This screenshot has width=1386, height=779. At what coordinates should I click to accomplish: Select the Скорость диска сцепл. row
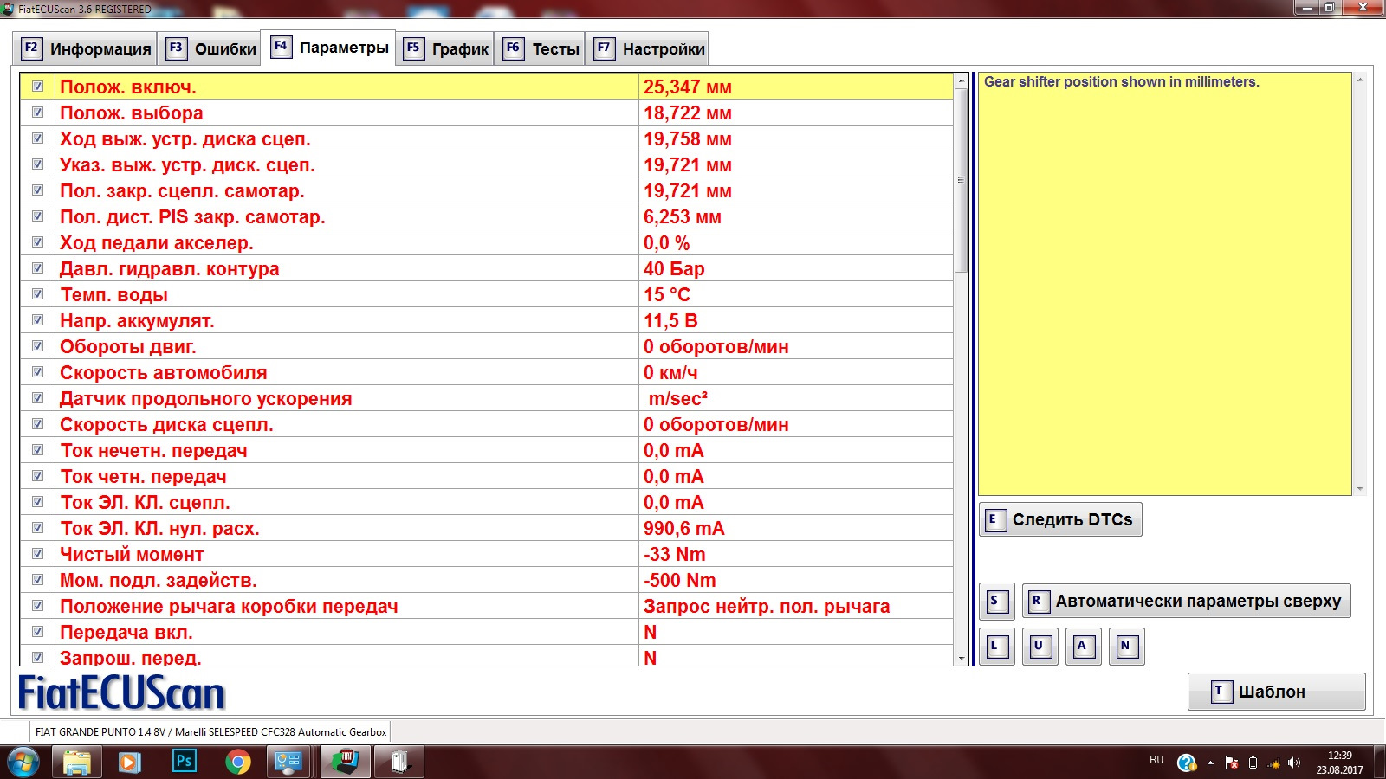point(486,424)
